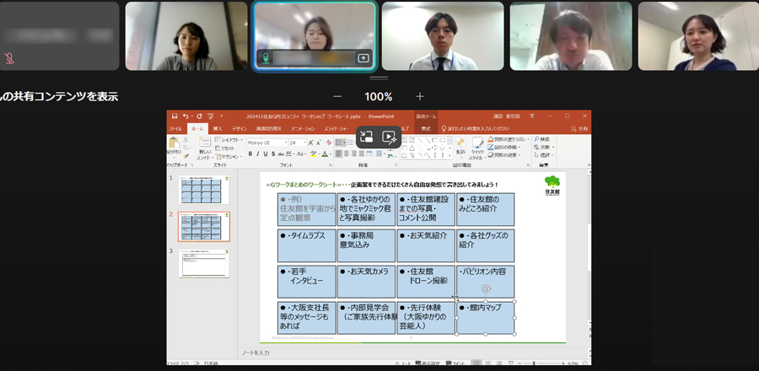Click the Decrease Font Size icon
Viewport: 759px width, 371px height.
(x=319, y=142)
